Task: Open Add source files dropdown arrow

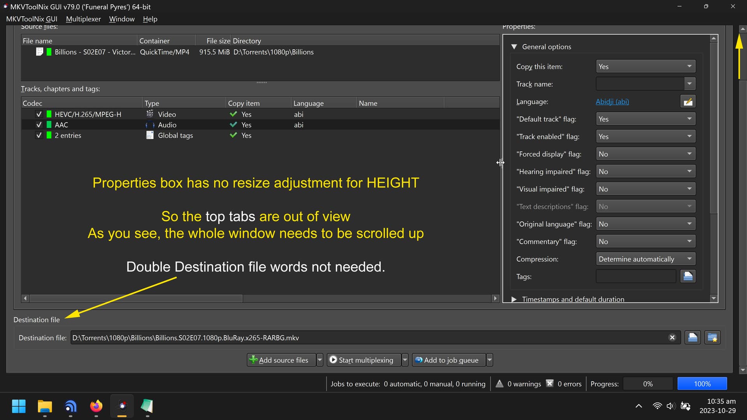Action: pos(320,360)
